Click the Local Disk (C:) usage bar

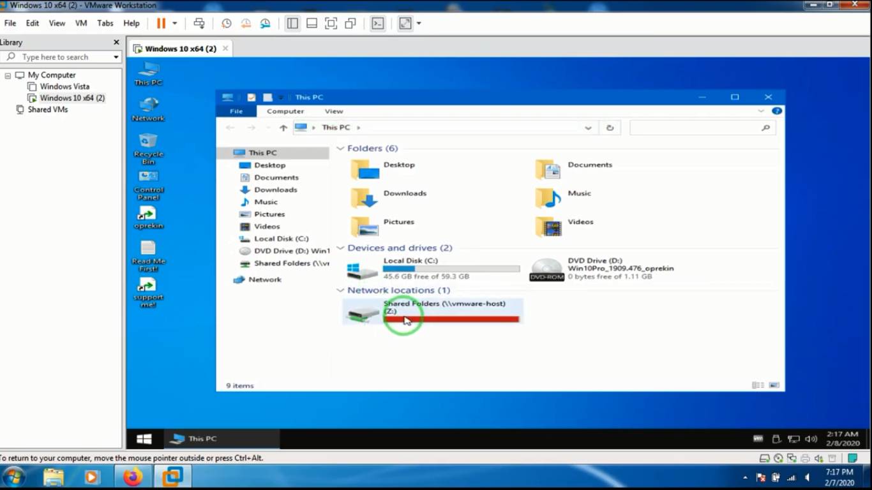(x=451, y=269)
